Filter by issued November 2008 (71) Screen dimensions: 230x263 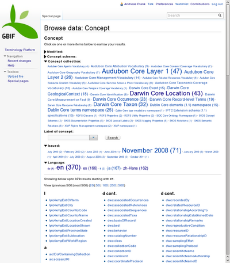pos(152,150)
